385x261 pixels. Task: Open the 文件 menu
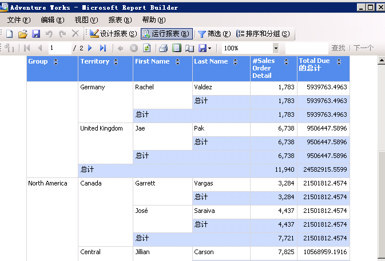[x=18, y=20]
